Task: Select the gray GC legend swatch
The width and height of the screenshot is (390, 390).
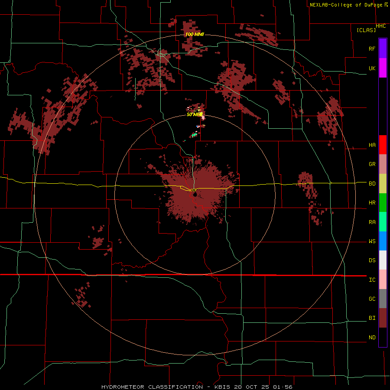Action: 383,299
